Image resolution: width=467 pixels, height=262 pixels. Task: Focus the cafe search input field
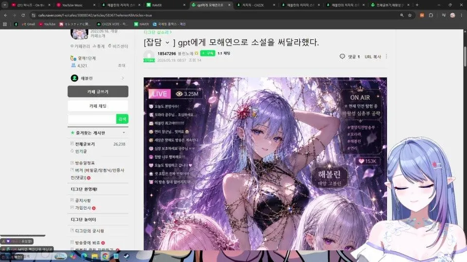(x=92, y=119)
